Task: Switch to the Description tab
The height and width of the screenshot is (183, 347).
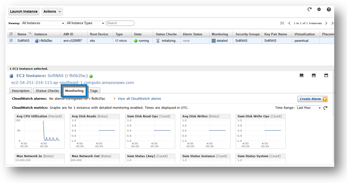Action: [x=21, y=91]
